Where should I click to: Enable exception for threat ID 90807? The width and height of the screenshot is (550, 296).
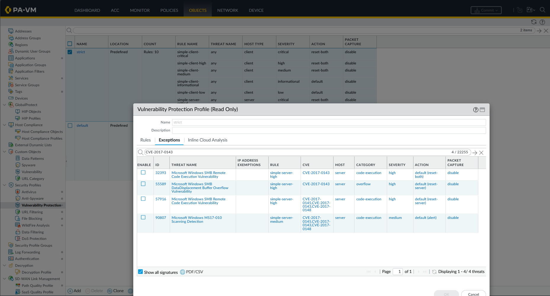pyautogui.click(x=143, y=217)
